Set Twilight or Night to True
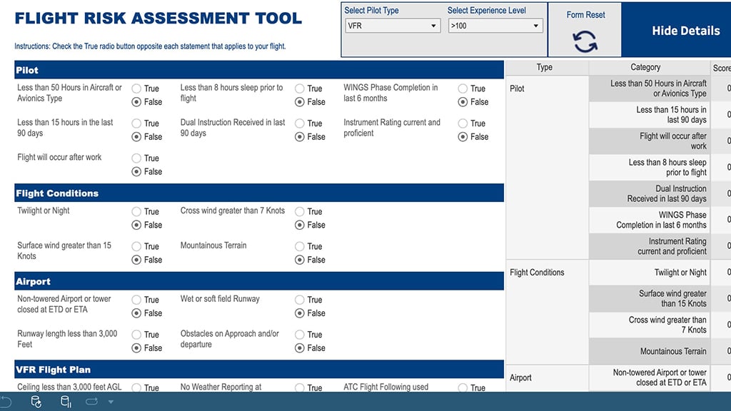The image size is (731, 411). click(x=137, y=212)
